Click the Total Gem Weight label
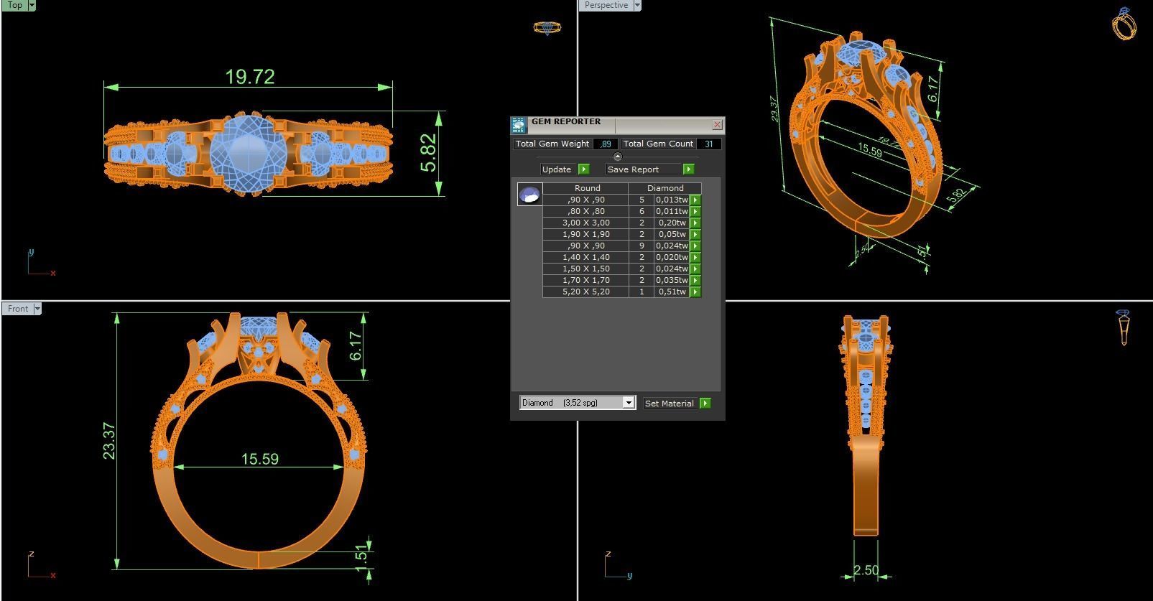This screenshot has height=601, width=1153. tap(552, 144)
